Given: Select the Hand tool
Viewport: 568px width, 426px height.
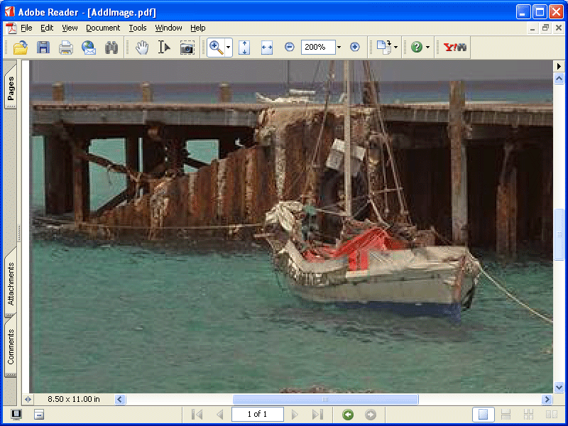Looking at the screenshot, I should click(142, 48).
